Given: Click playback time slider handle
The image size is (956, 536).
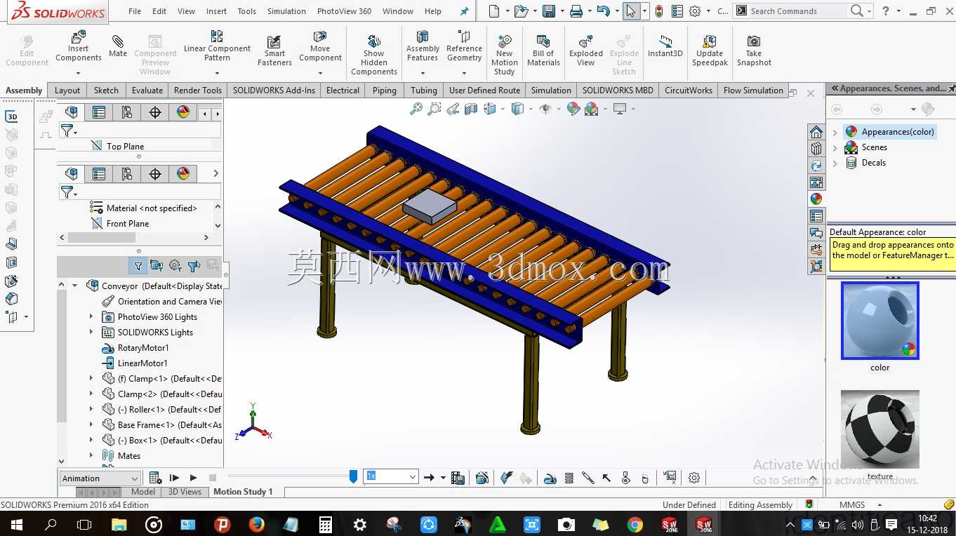Looking at the screenshot, I should click(353, 476).
